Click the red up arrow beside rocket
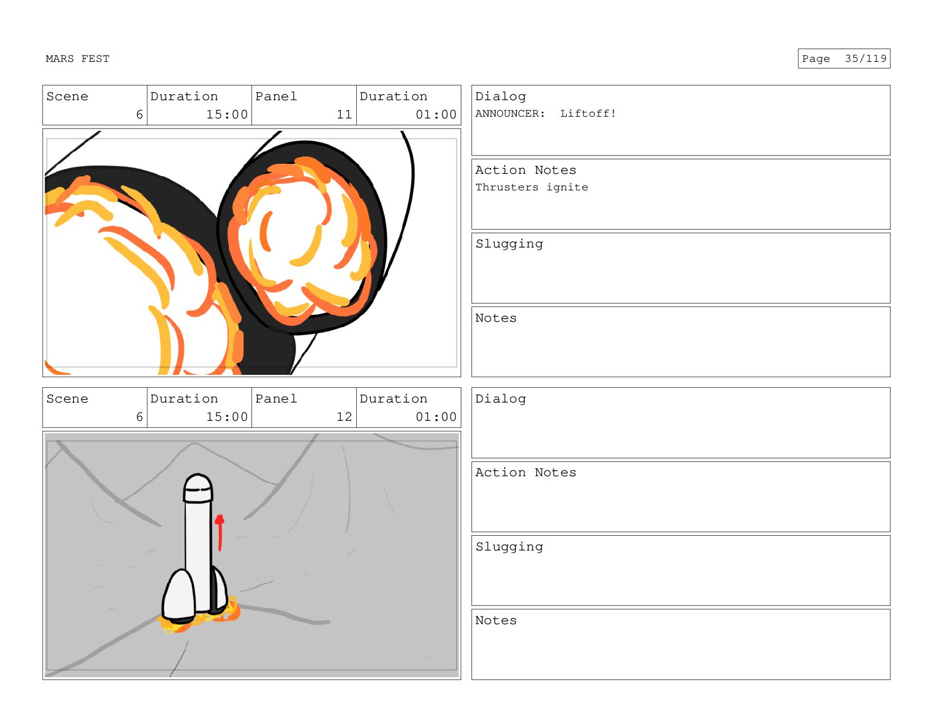 (220, 532)
